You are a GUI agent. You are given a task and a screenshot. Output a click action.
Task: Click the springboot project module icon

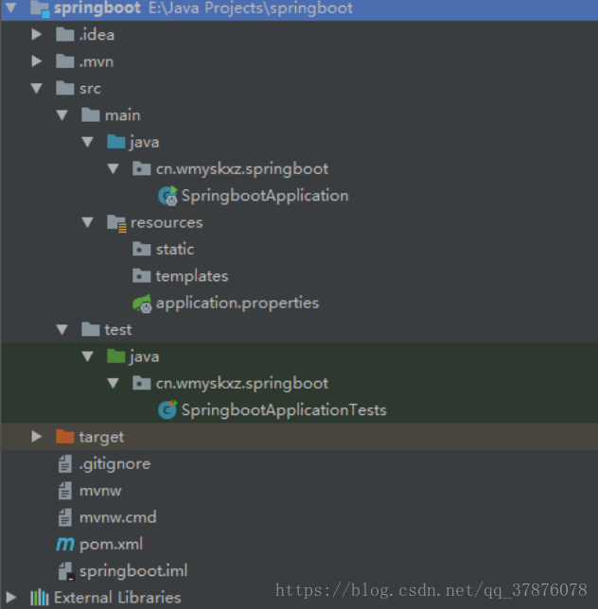tap(40, 9)
